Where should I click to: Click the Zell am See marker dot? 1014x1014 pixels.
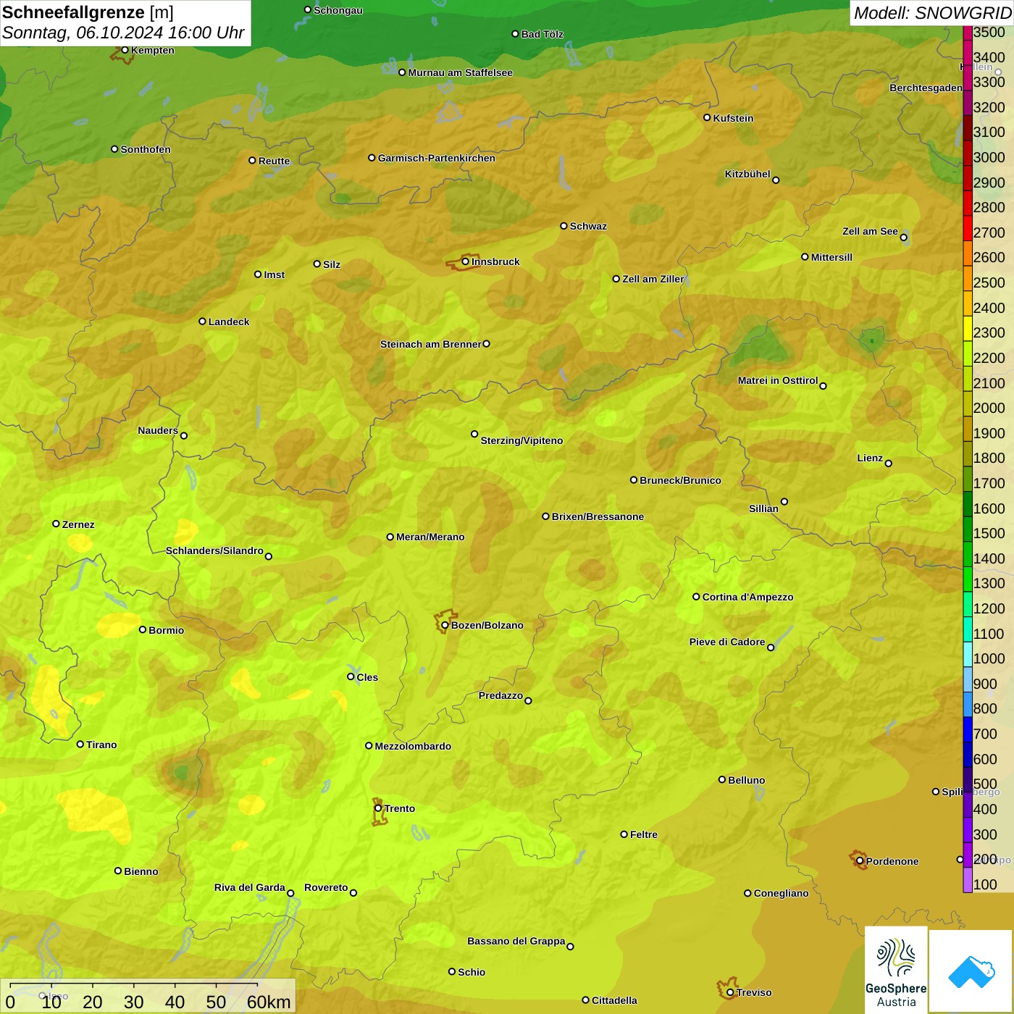point(903,237)
